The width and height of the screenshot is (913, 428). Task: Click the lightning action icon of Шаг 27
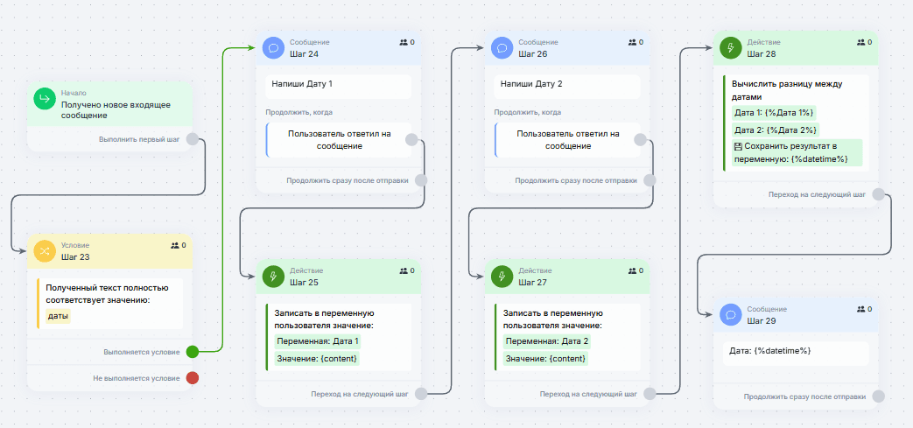point(502,277)
